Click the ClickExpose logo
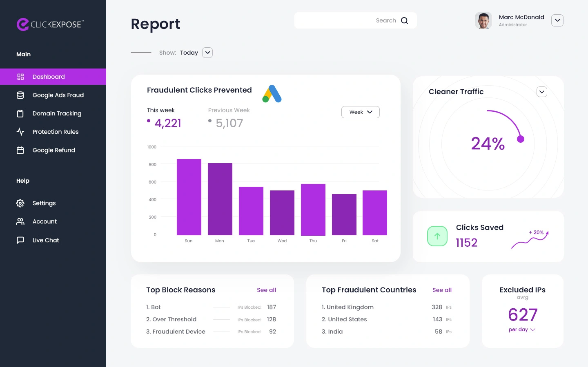 50,24
